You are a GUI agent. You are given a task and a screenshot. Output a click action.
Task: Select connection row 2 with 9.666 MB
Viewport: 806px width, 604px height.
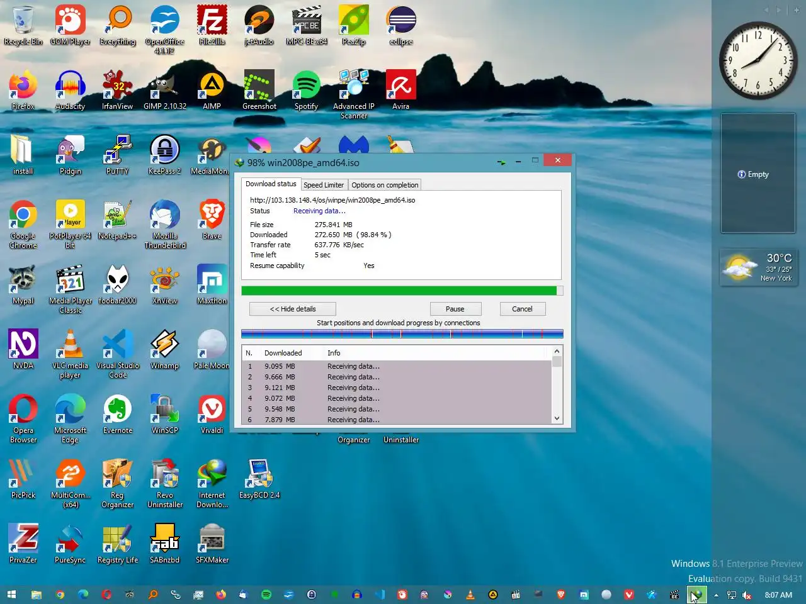[x=397, y=377]
